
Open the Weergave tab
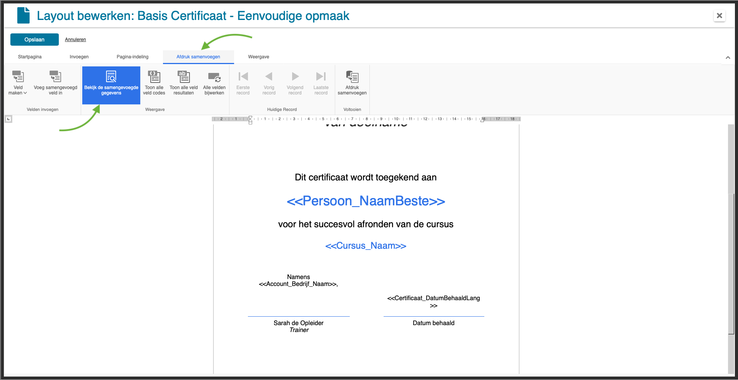click(258, 56)
